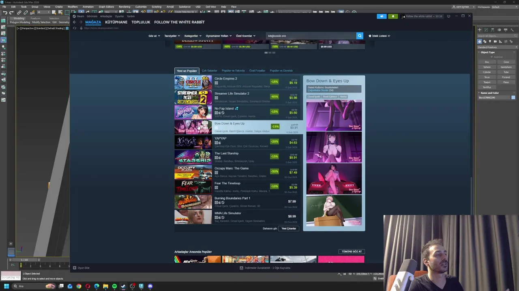519x291 pixels.
Task: Open Tavsiyeler dropdown menu
Action: click(172, 36)
